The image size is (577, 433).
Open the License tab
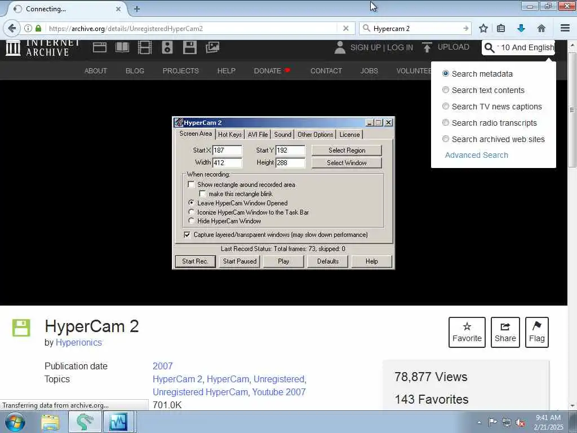click(349, 134)
